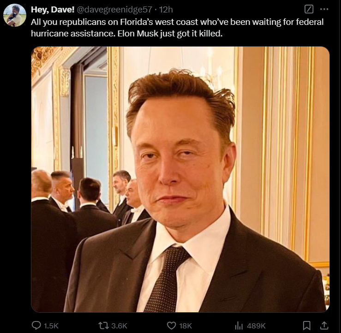Click the tweet text line about Florida's west coast
The height and width of the screenshot is (333, 341).
(x=177, y=22)
